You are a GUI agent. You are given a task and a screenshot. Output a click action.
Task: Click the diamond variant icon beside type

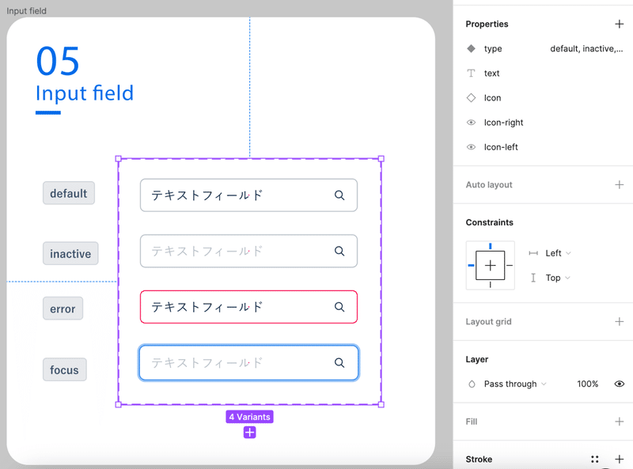[x=471, y=49]
